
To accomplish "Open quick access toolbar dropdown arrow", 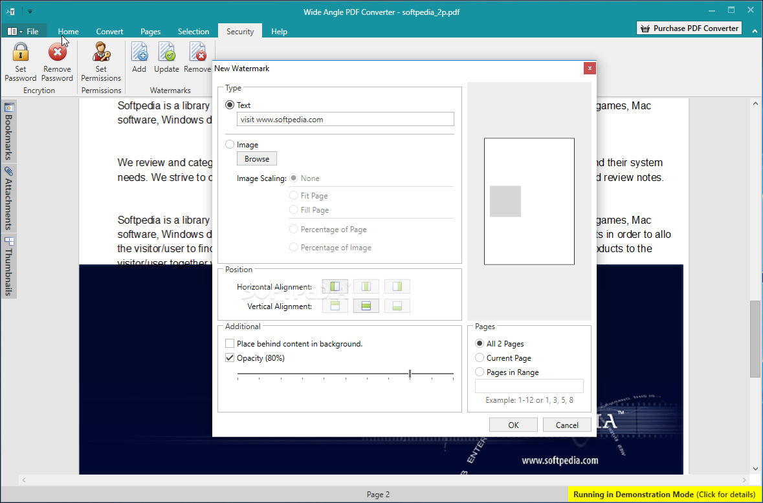I will click(30, 12).
